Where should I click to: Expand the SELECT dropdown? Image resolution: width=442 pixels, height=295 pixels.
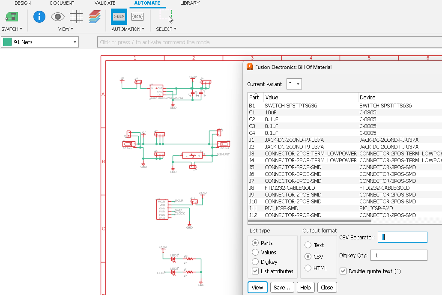pyautogui.click(x=166, y=29)
